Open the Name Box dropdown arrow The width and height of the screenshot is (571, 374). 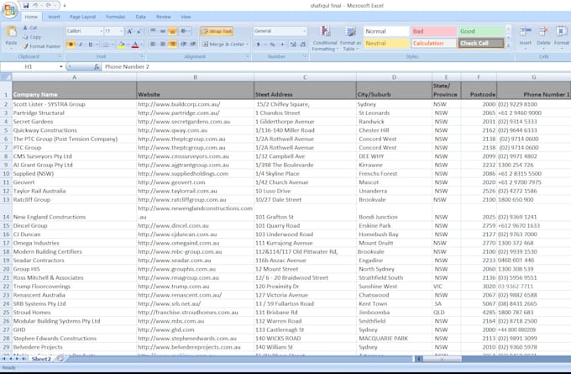60,66
